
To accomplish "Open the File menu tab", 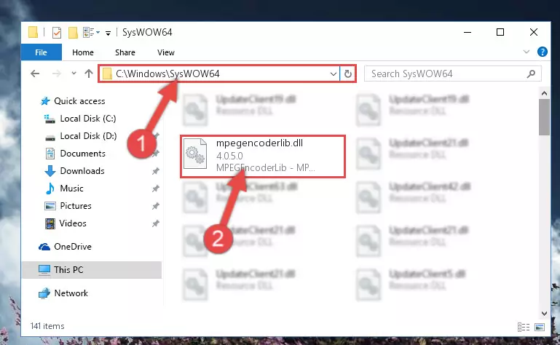I will pyautogui.click(x=41, y=52).
